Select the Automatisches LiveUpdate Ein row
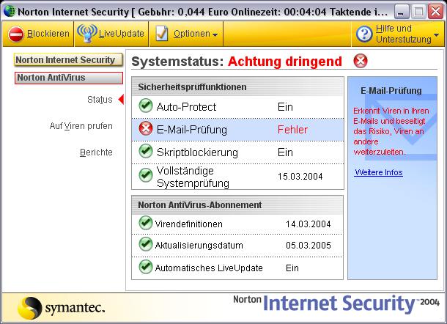Viewport: 447px width, 324px height. 237,268
